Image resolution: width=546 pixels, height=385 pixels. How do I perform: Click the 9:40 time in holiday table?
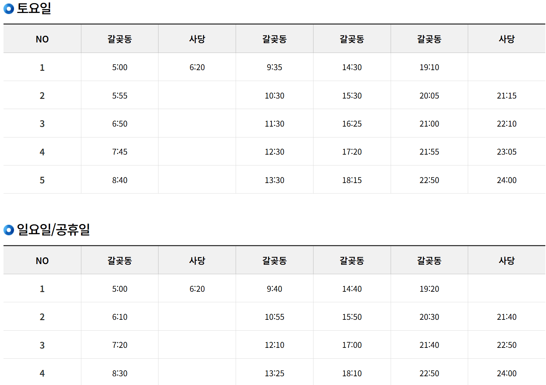(274, 289)
